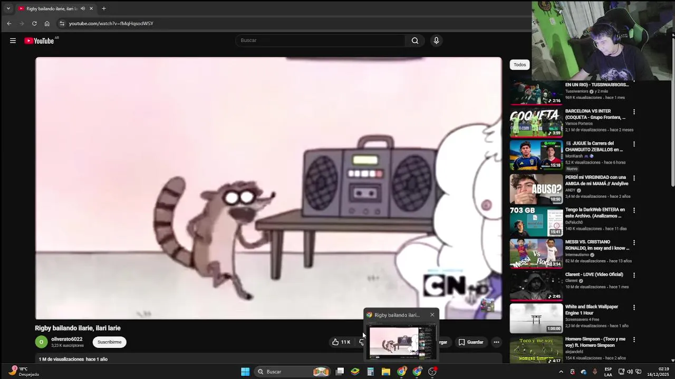View site information icon in address bar
Image resolution: width=675 pixels, height=379 pixels.
(62, 23)
